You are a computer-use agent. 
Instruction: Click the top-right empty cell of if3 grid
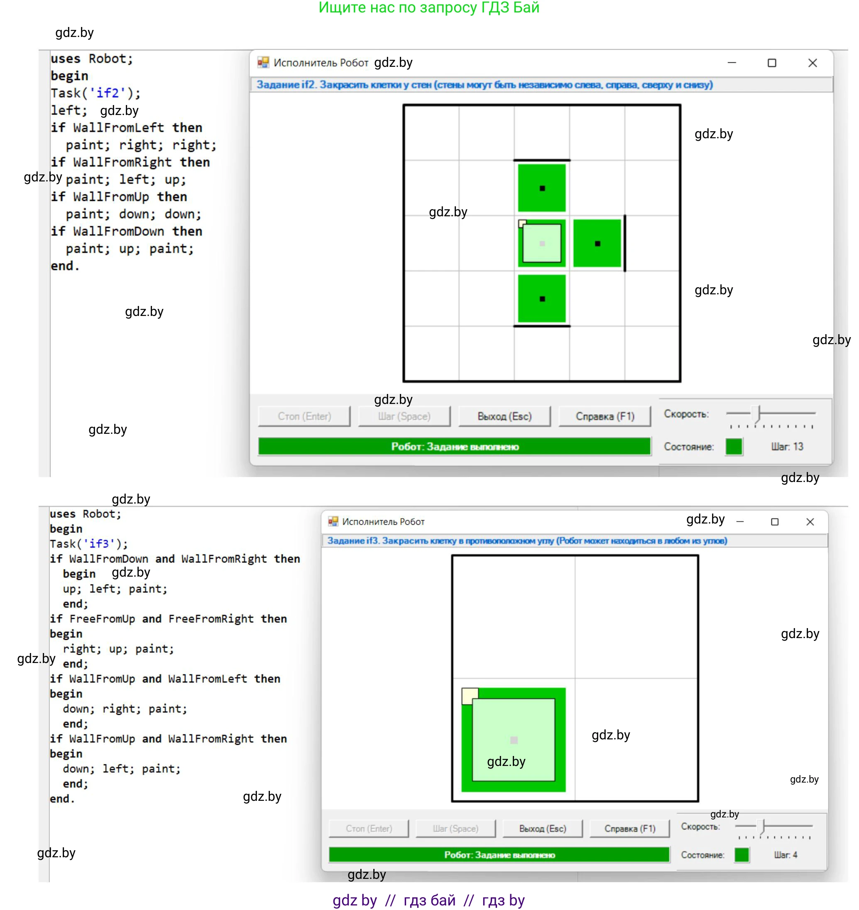[636, 616]
